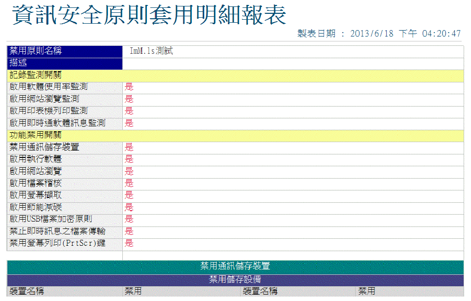Image resolution: width=471 pixels, height=301 pixels.
Task: Click the 啟用檔案稽核 label
Action: (x=36, y=183)
